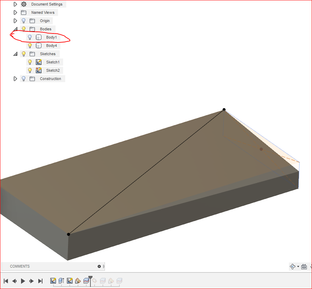
Task: Click the fourth feature icon in the timeline
Action: 78,281
